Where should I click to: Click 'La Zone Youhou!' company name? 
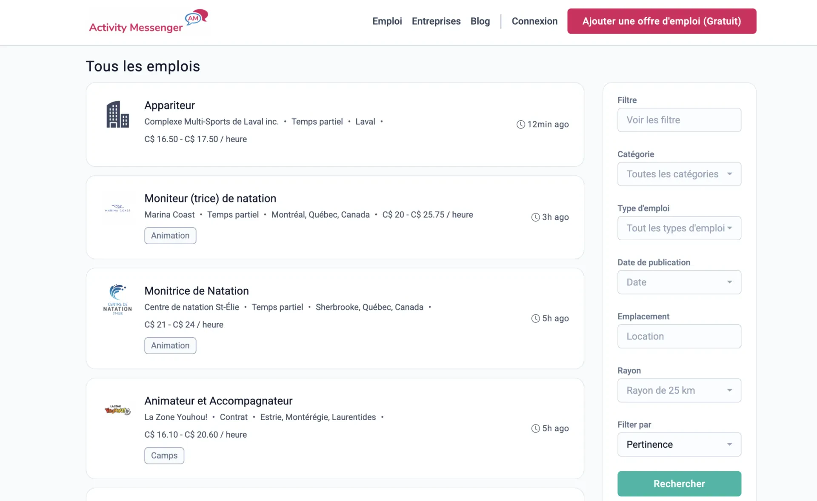pyautogui.click(x=176, y=417)
